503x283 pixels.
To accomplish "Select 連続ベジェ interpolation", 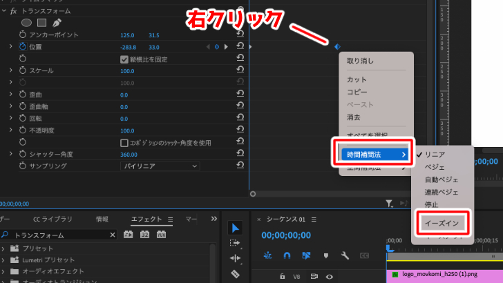I will (442, 192).
